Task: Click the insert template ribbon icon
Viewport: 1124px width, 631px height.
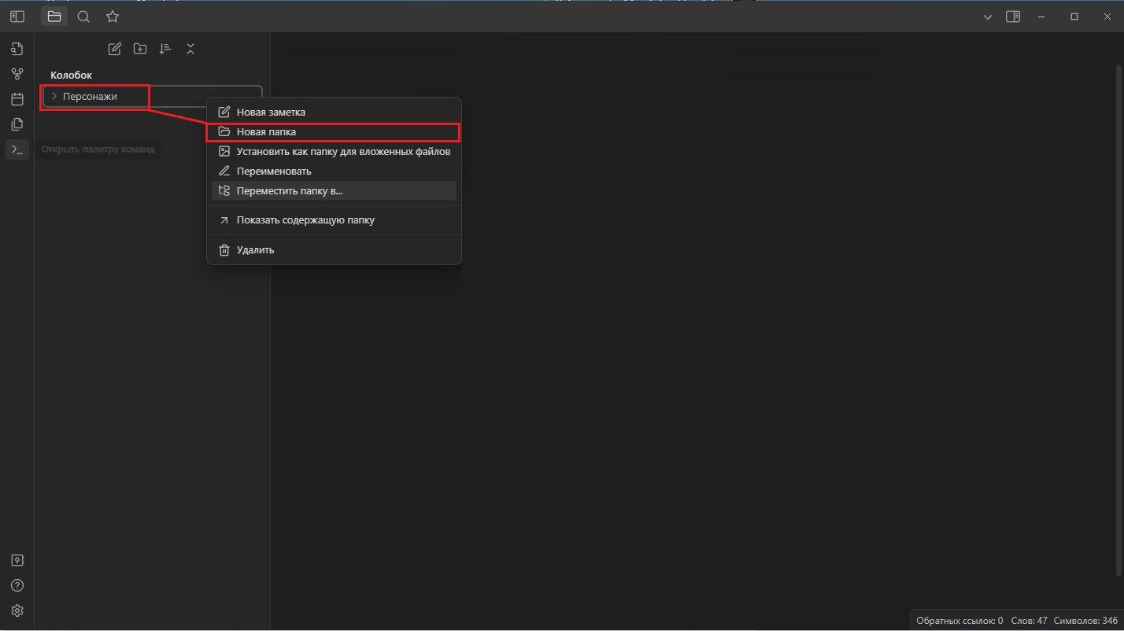Action: [x=17, y=124]
